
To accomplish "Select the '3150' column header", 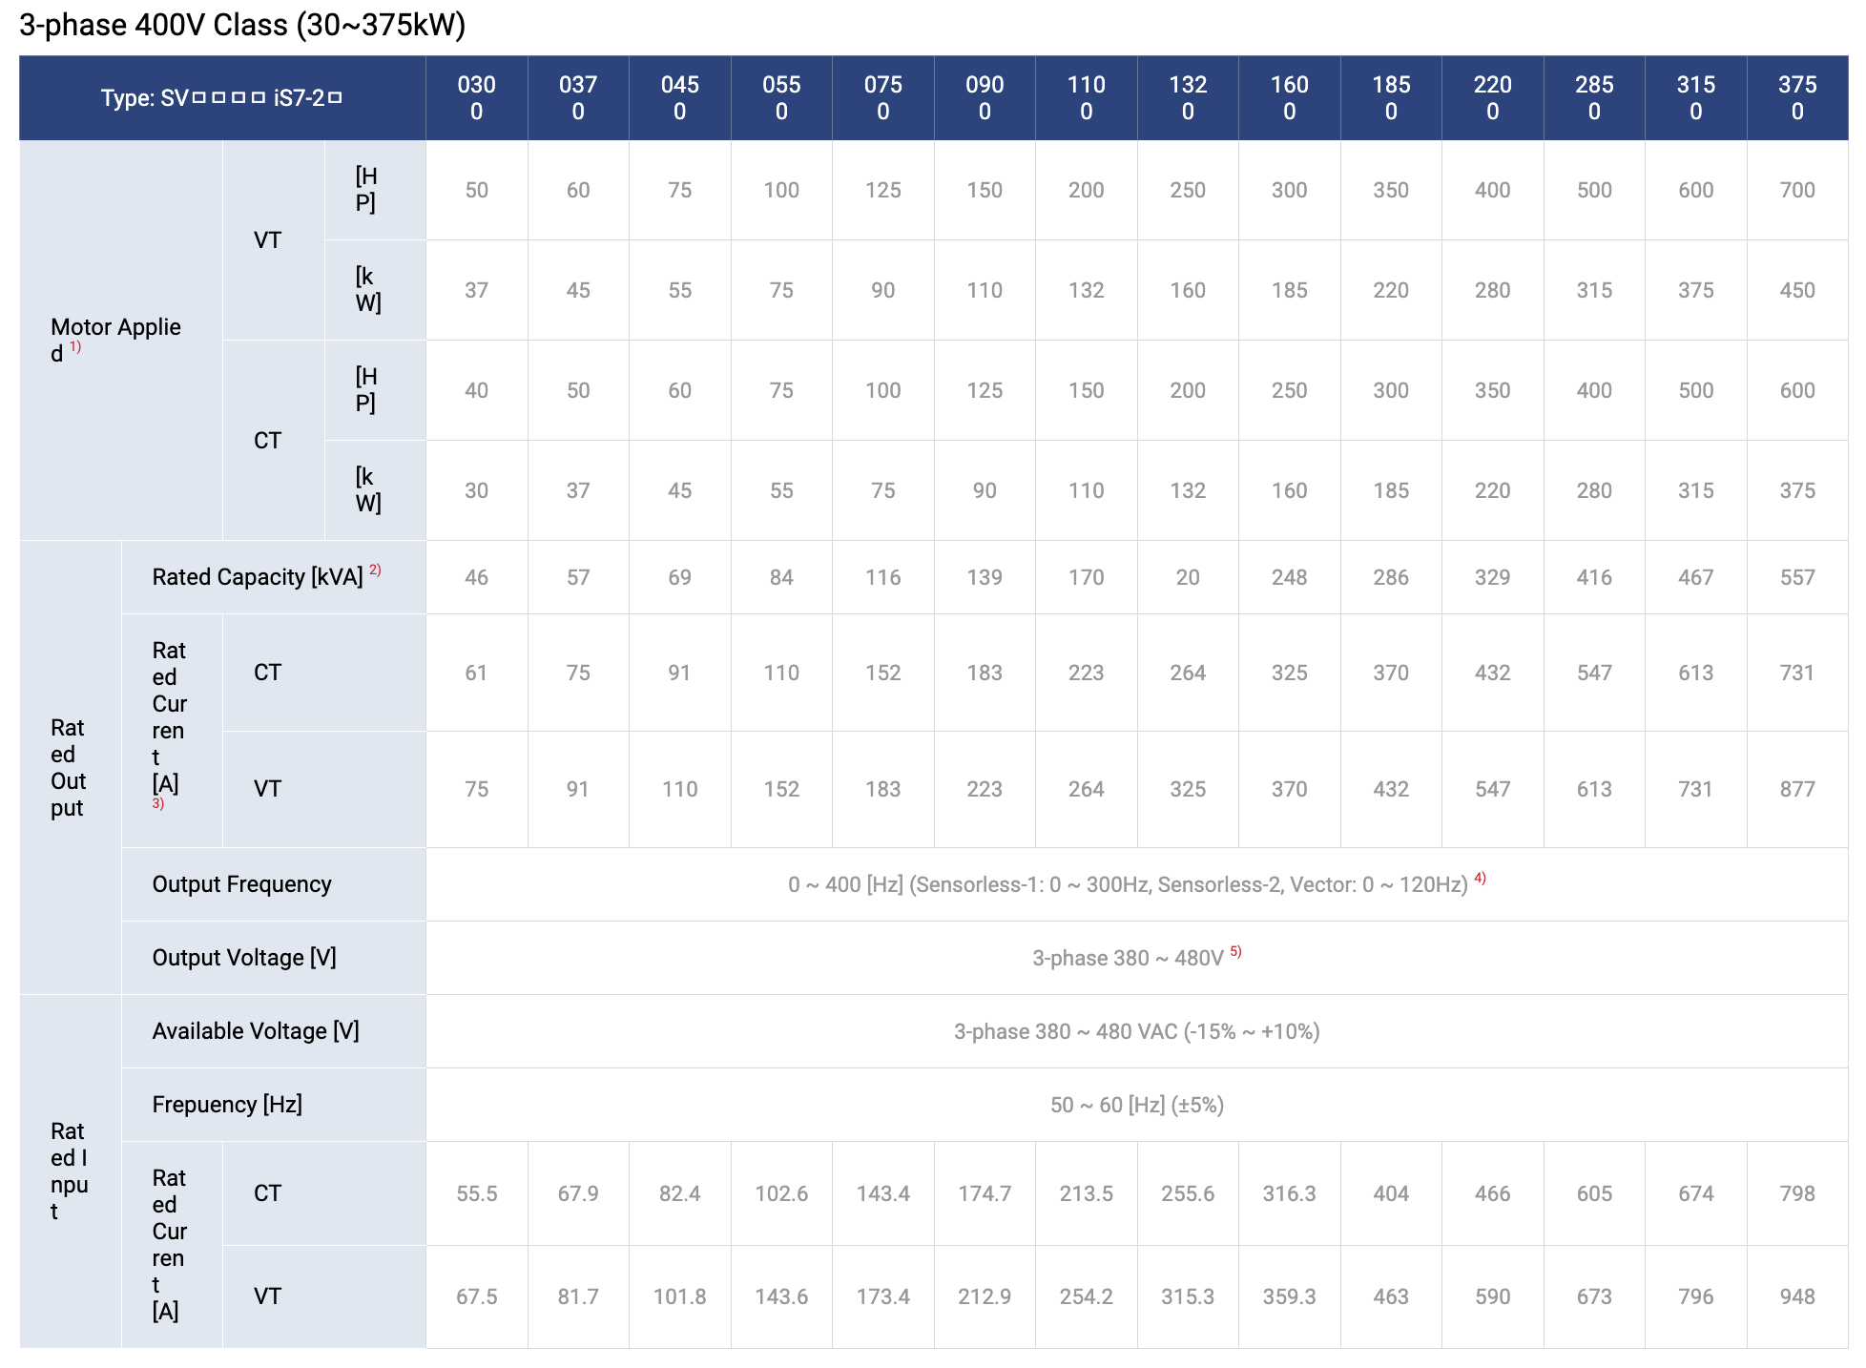I will [1696, 98].
